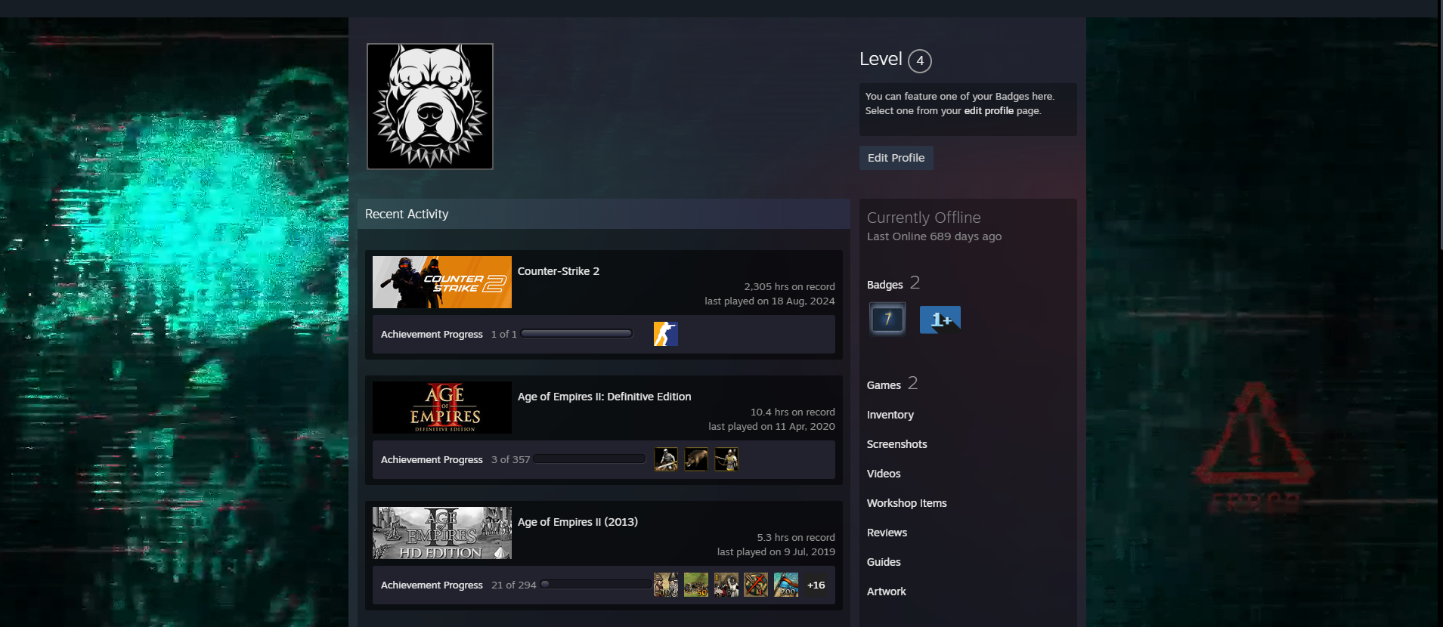The image size is (1443, 627).
Task: Open the Counter-Strike 2 game title link
Action: pos(559,271)
